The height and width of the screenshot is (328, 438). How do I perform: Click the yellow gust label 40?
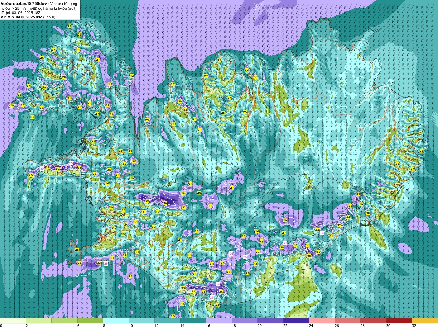pos(57,169)
